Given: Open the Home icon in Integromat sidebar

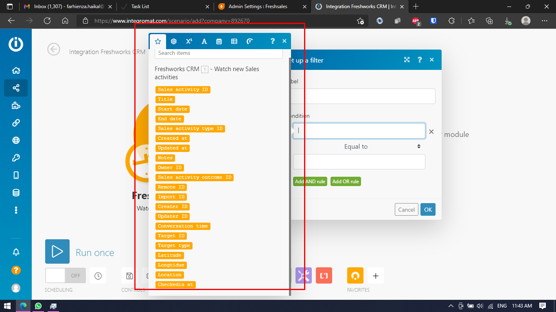Looking at the screenshot, I should [16, 70].
